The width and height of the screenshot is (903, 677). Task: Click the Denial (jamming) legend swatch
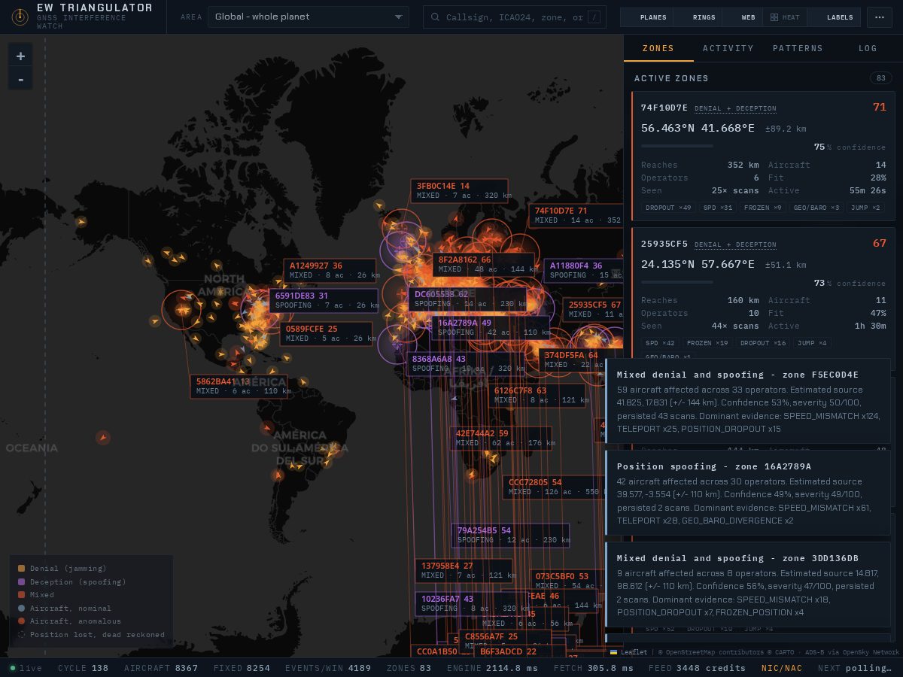(x=22, y=569)
